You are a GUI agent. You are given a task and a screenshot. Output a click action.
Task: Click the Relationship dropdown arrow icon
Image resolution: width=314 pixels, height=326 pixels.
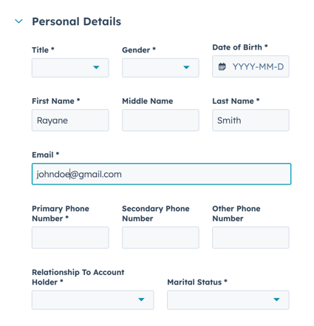point(141,299)
